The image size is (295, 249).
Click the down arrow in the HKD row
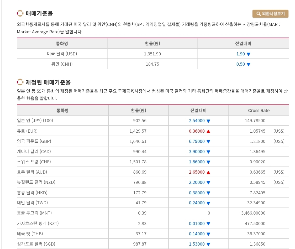[x=208, y=193]
